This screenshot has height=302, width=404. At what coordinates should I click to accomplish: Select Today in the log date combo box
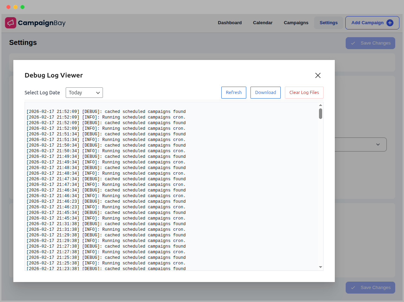84,92
